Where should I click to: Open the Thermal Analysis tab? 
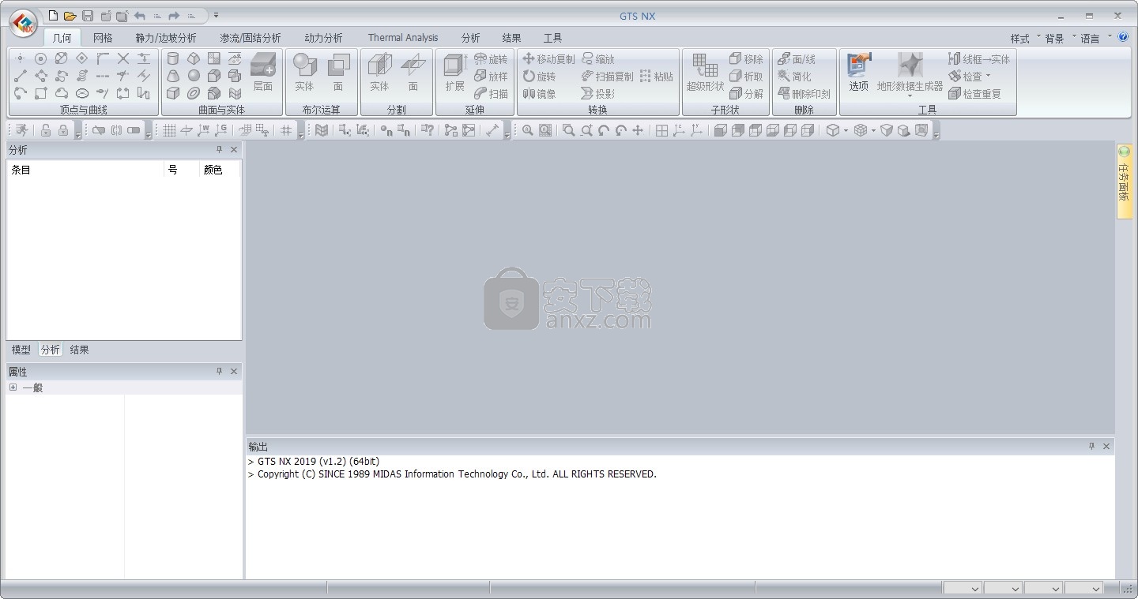(x=403, y=38)
